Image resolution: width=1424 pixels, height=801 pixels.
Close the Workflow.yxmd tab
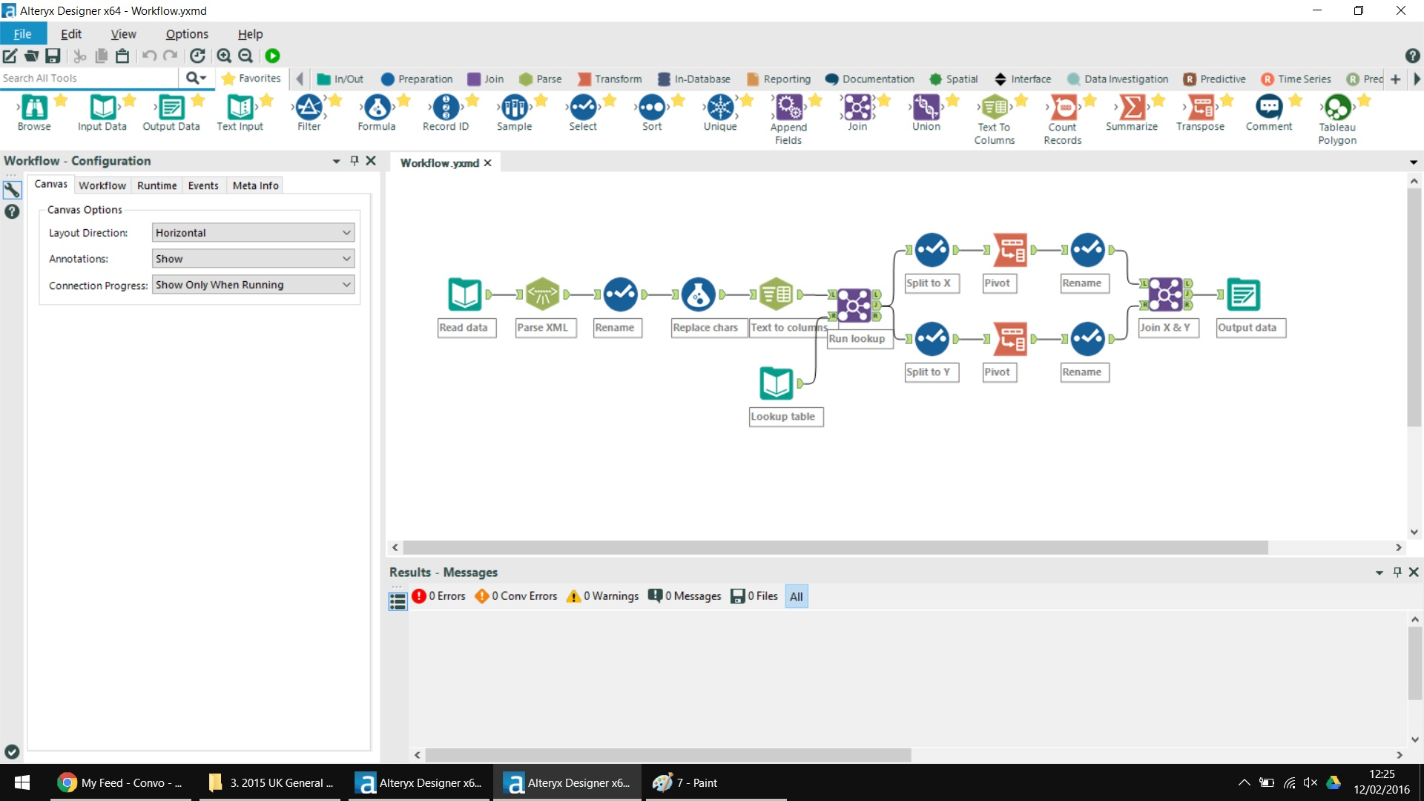(487, 163)
